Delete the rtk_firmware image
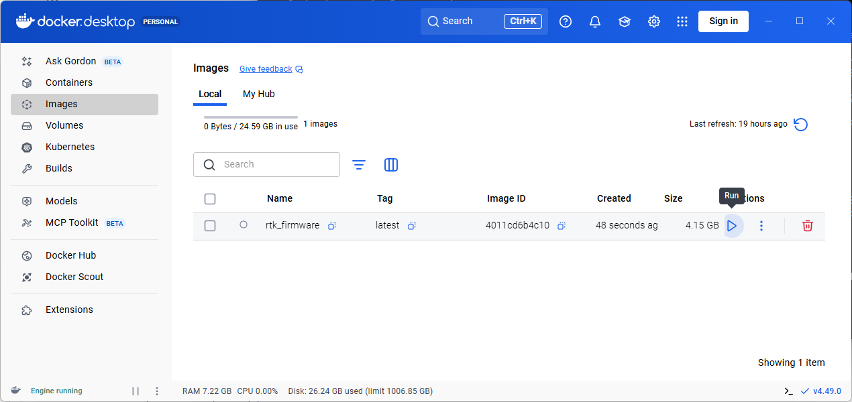Screen dimensions: 852x402 pos(807,226)
